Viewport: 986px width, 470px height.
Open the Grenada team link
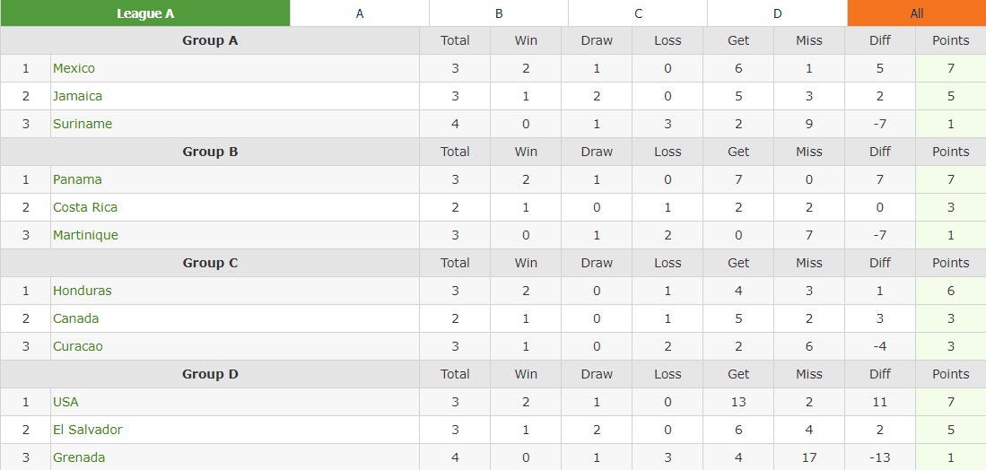click(x=79, y=457)
